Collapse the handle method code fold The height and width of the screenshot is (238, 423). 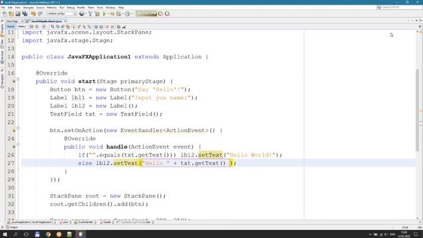pyautogui.click(x=18, y=145)
